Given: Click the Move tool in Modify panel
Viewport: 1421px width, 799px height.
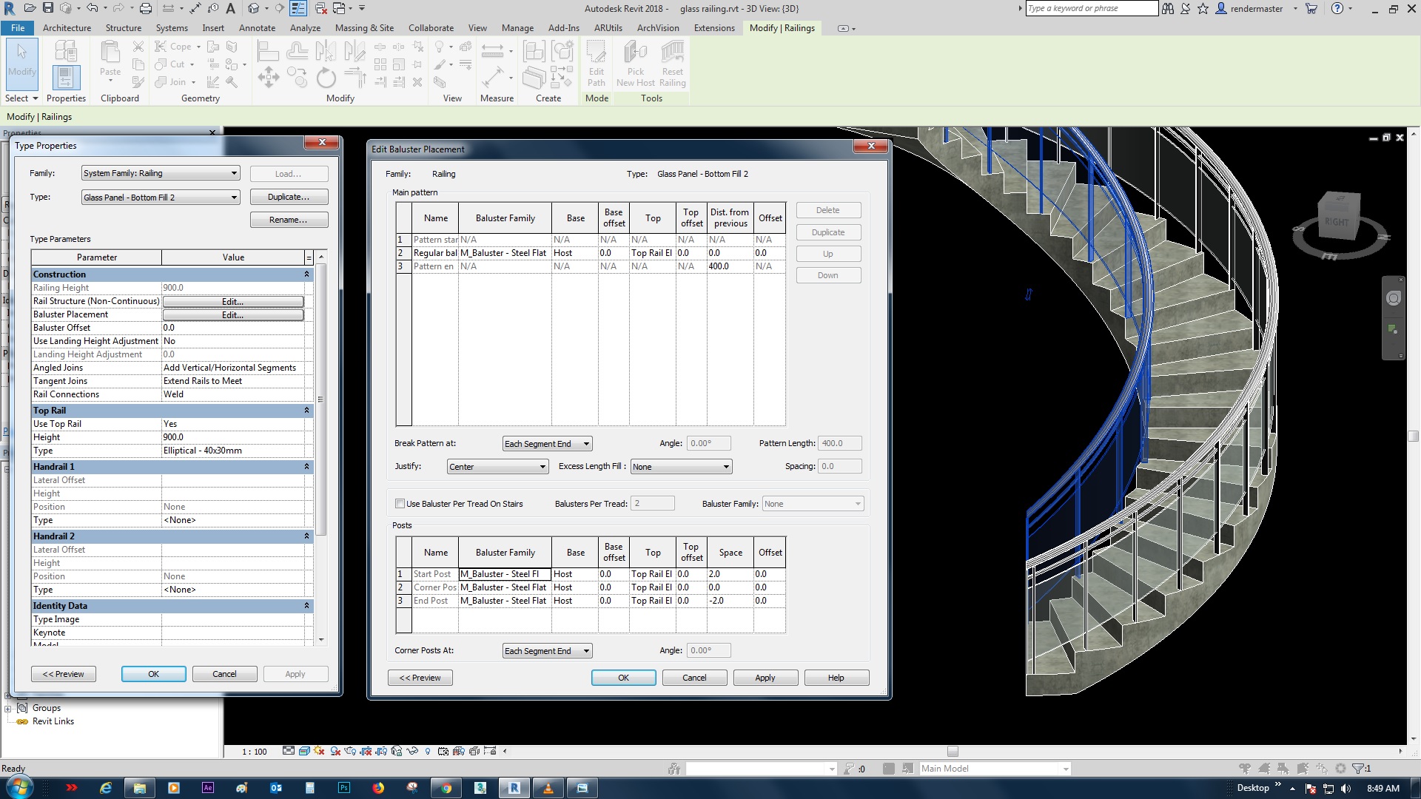Looking at the screenshot, I should (268, 77).
